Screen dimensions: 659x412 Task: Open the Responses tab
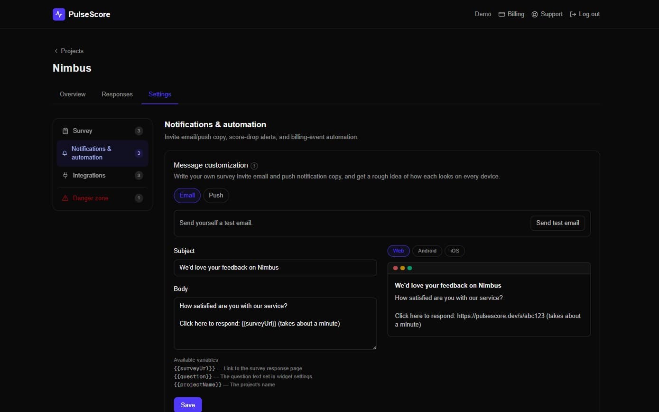pos(117,94)
